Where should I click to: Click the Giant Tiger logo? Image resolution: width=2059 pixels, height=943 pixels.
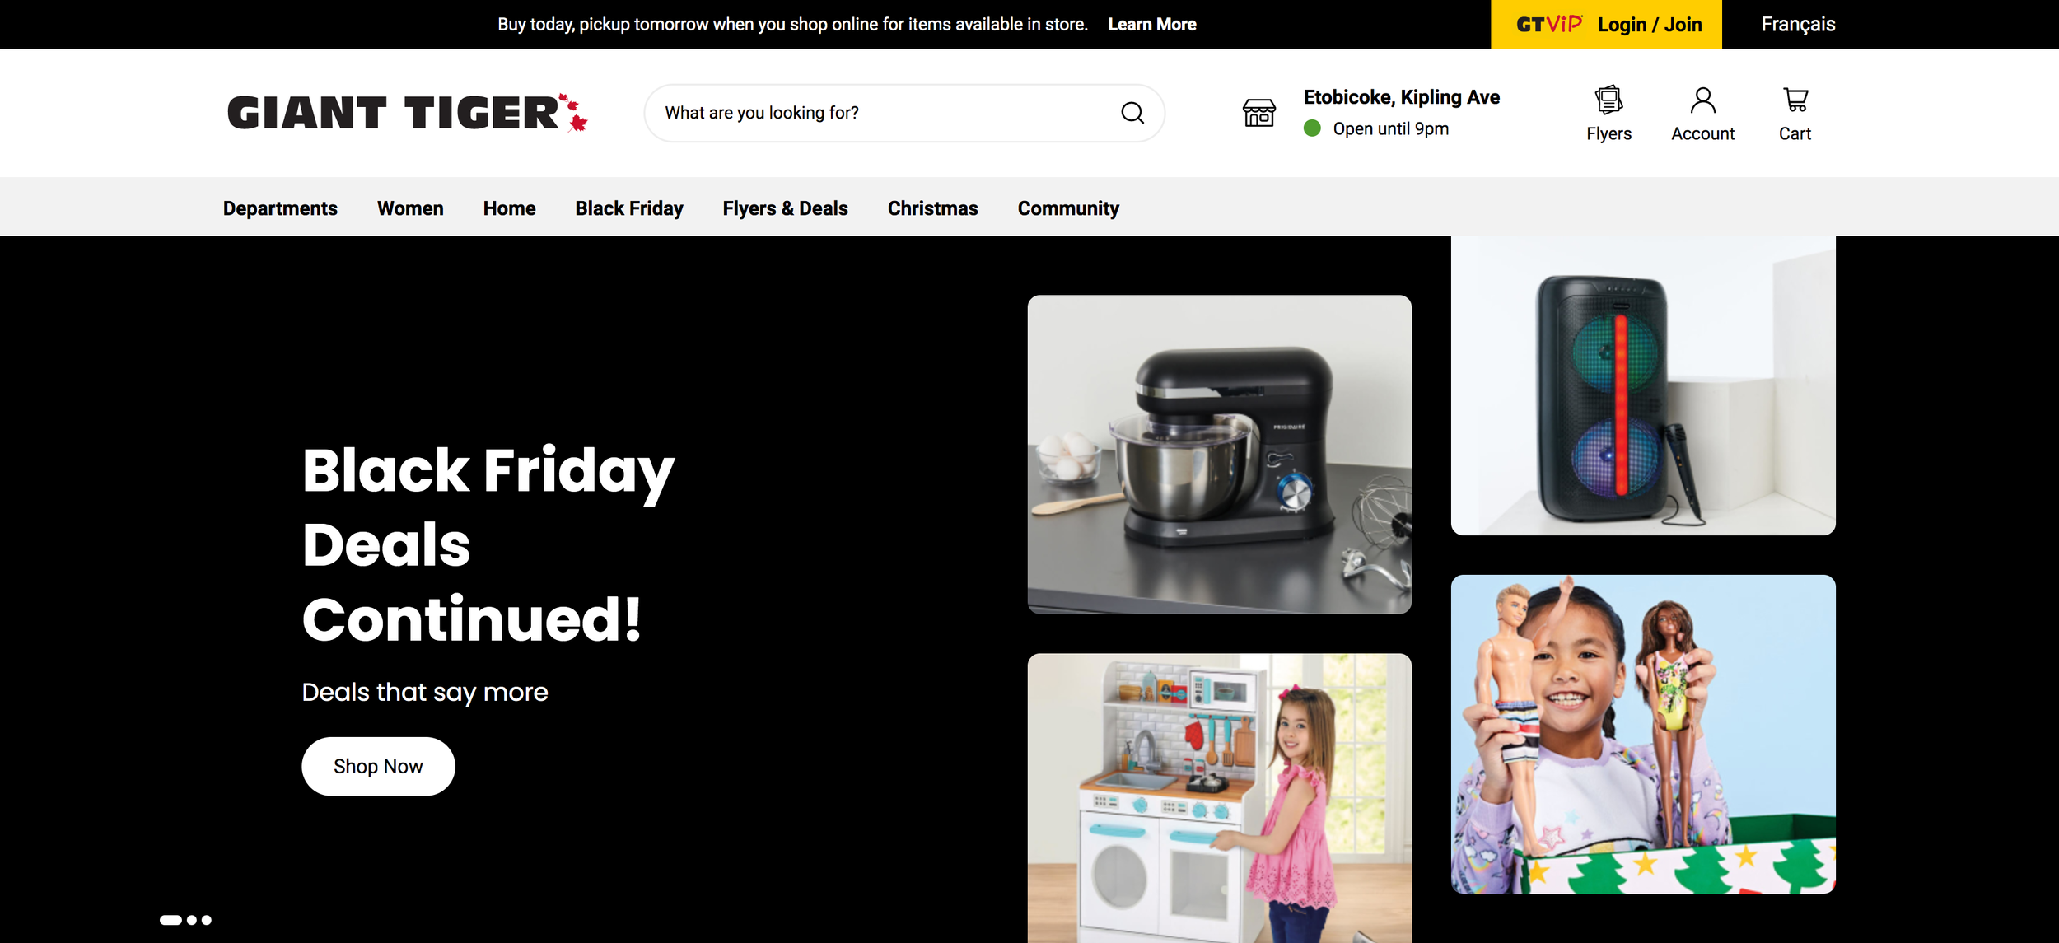[x=408, y=113]
